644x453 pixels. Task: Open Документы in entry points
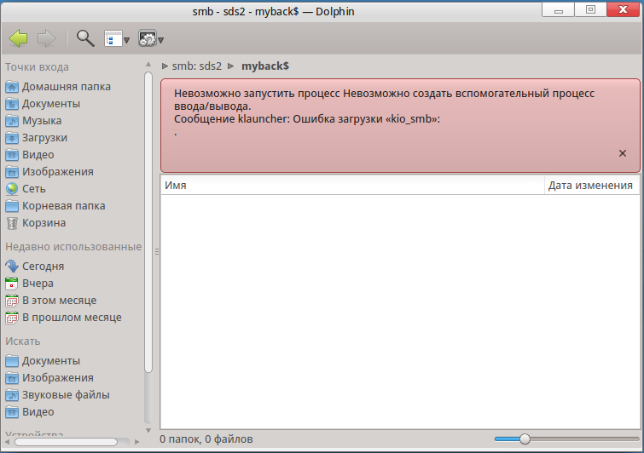51,104
